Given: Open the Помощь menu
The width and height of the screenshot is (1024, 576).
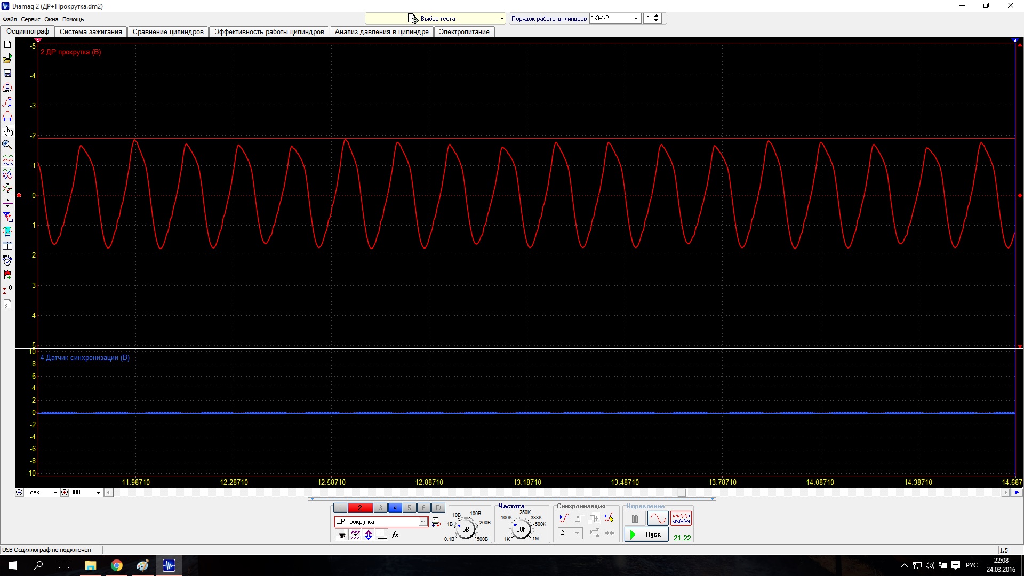Looking at the screenshot, I should [x=73, y=19].
